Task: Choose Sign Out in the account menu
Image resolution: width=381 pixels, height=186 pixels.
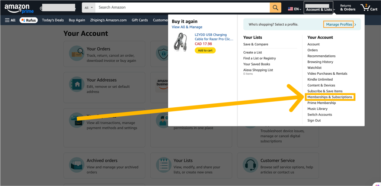Action: click(314, 121)
